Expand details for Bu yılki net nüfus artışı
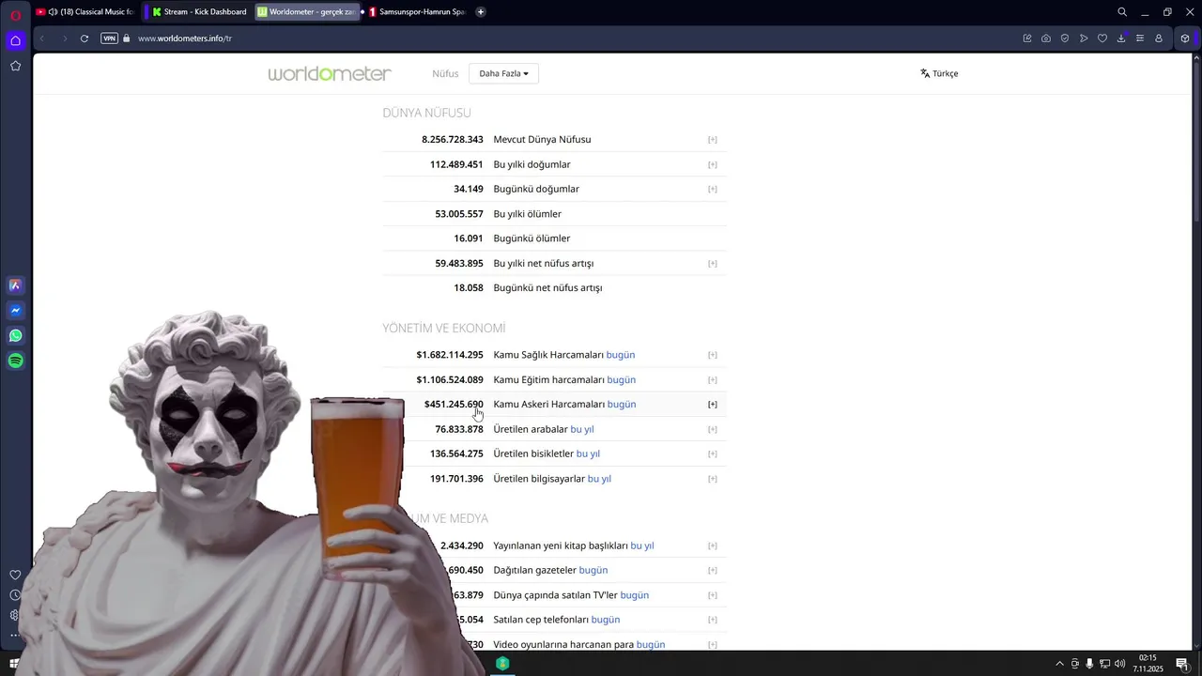 tap(713, 264)
